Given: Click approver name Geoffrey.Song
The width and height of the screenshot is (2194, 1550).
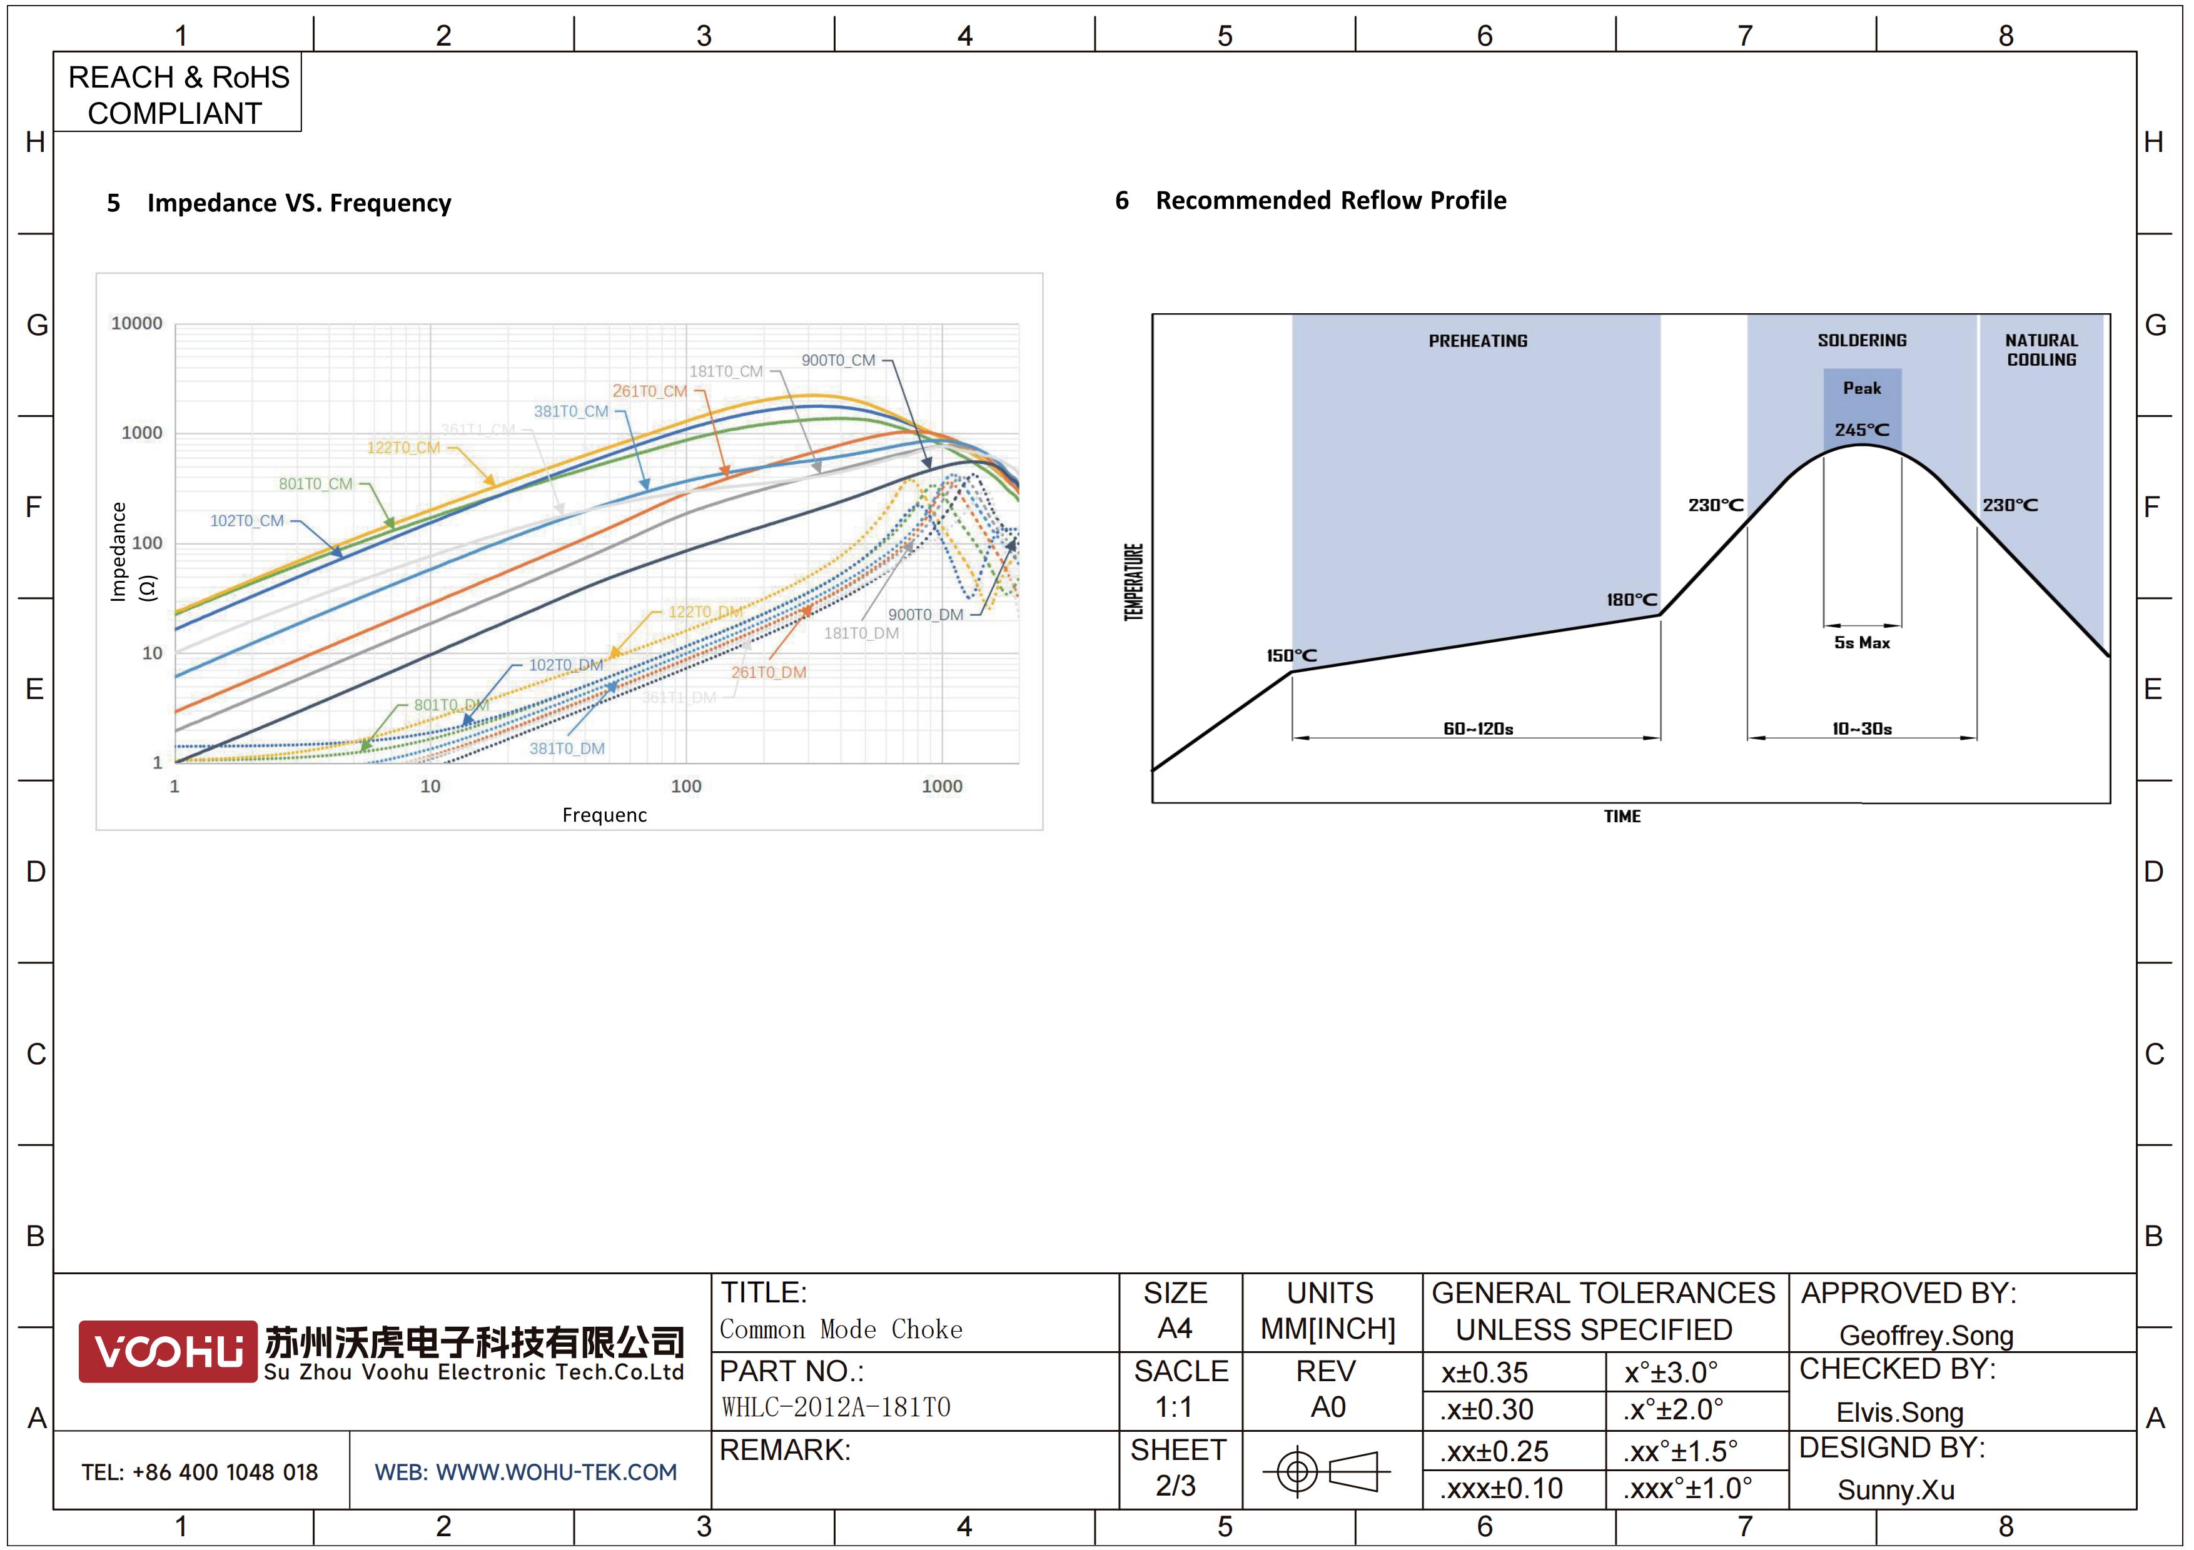Looking at the screenshot, I should click(x=1926, y=1335).
